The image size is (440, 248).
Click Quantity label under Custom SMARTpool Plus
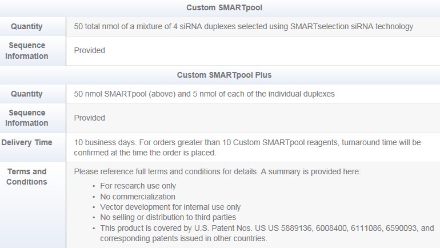(27, 94)
